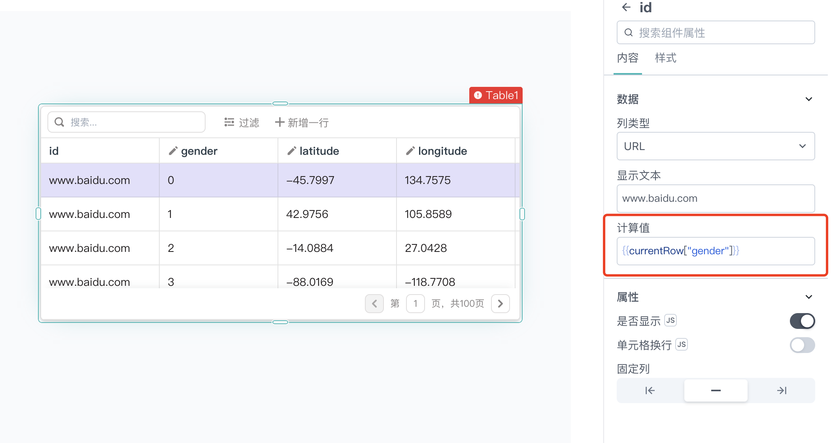Collapse the 数据 section

pyautogui.click(x=809, y=99)
